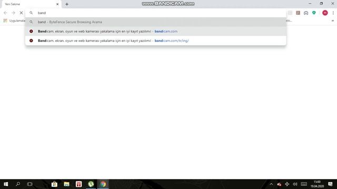Open the green uTorrent taskbar icon
Image resolution: width=337 pixels, height=189 pixels.
point(91,184)
